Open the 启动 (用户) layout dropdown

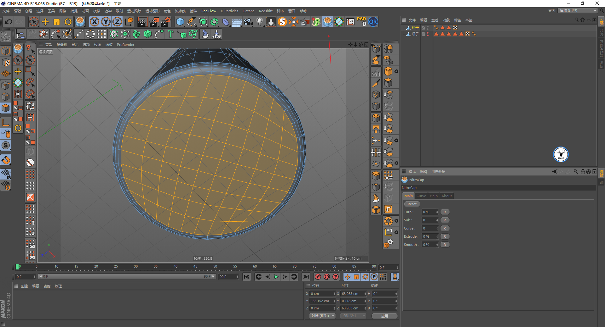[x=578, y=11]
